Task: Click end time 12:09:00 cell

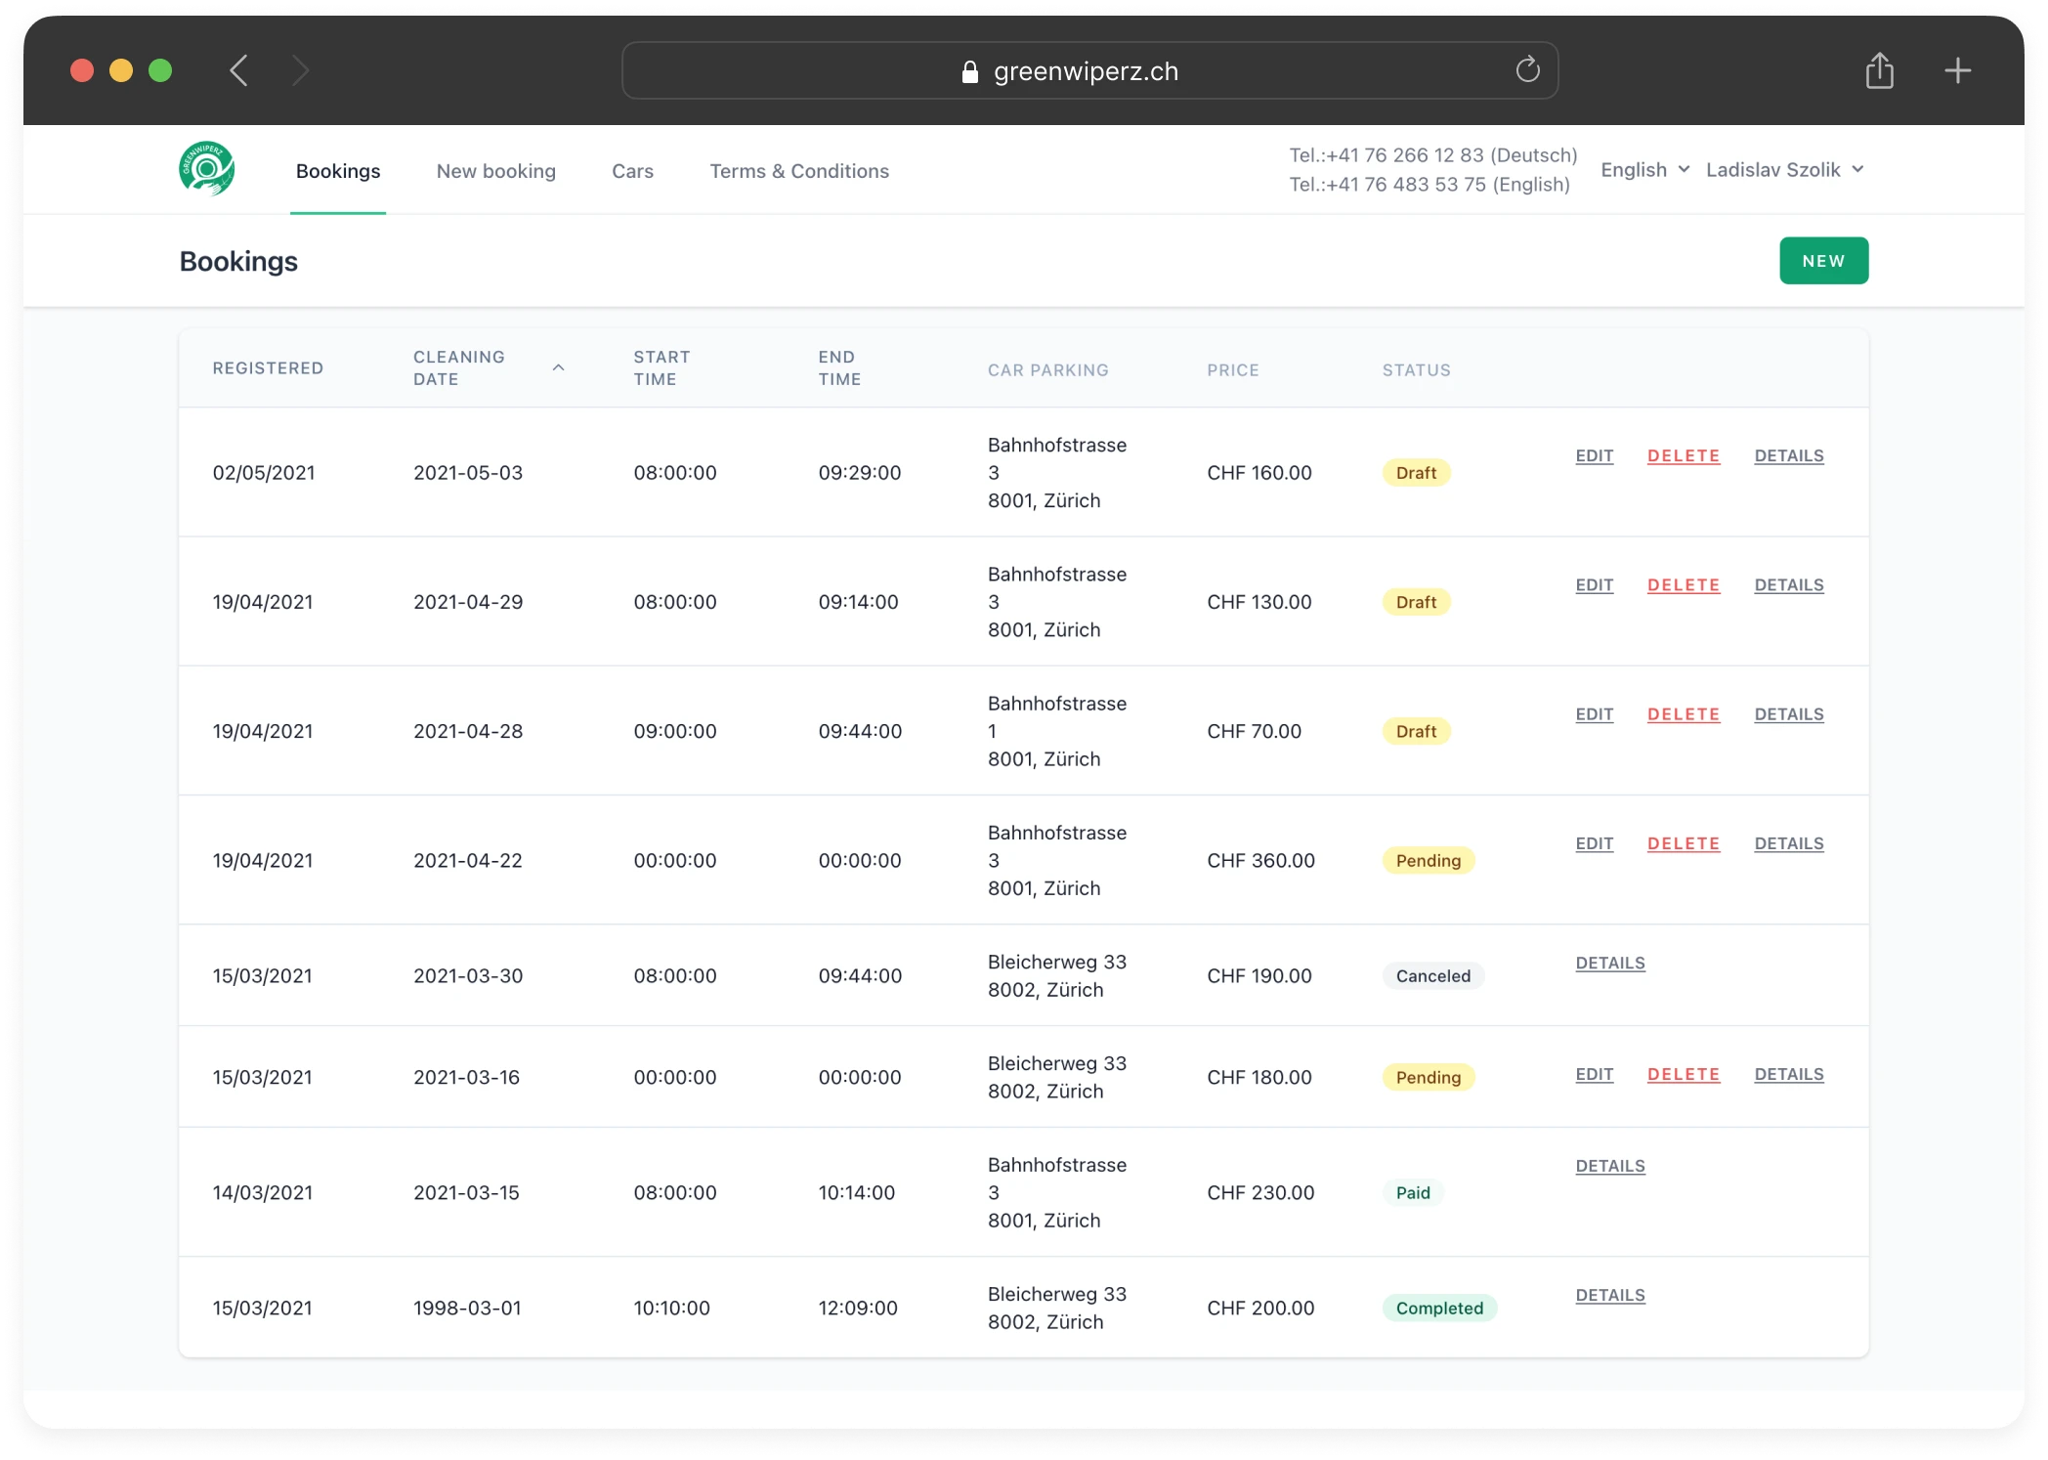Action: [x=858, y=1309]
